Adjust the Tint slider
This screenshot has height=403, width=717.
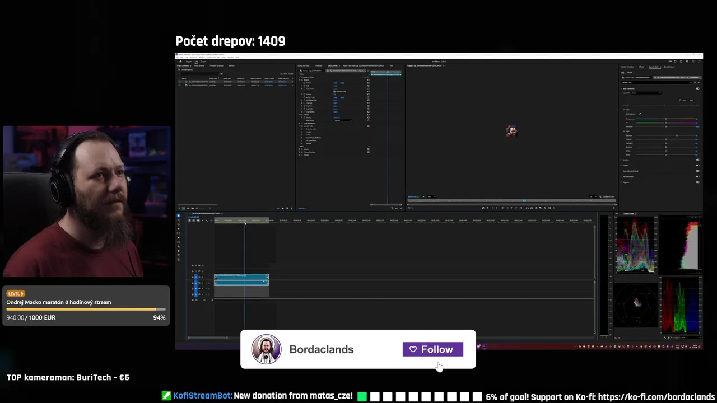tap(665, 123)
